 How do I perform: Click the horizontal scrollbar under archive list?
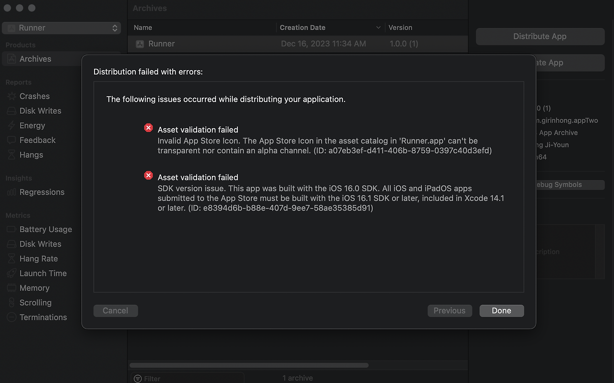coord(249,366)
